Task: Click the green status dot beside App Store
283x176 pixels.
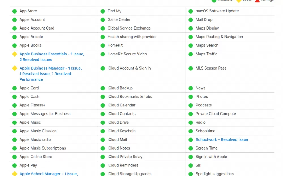Action: [15, 11]
